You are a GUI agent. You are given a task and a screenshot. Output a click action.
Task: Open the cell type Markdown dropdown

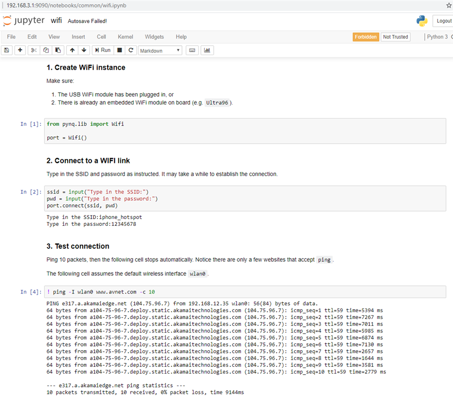[160, 50]
